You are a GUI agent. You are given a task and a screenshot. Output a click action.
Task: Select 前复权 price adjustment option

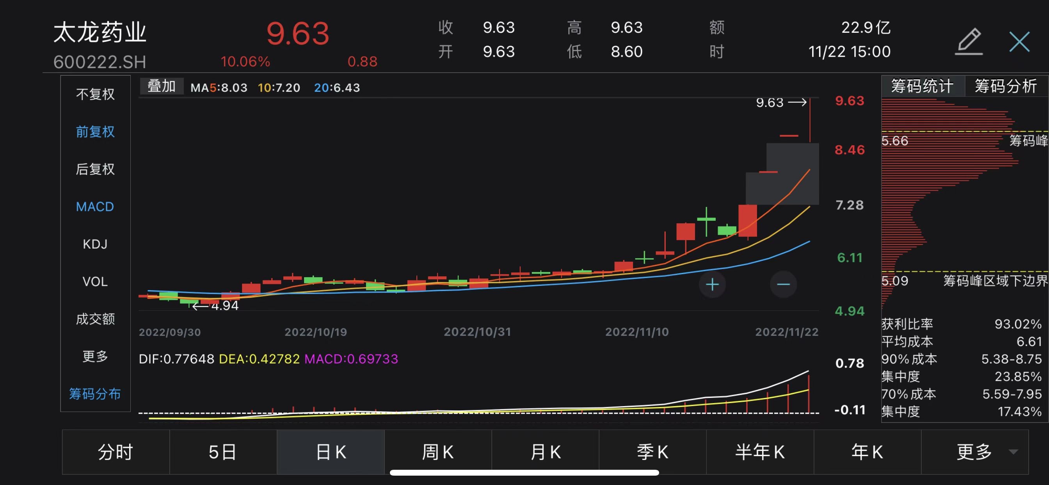[x=95, y=132]
